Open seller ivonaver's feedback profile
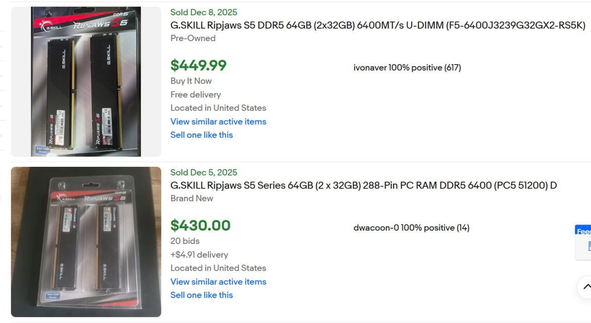This screenshot has height=323, width=591. pyautogui.click(x=407, y=67)
